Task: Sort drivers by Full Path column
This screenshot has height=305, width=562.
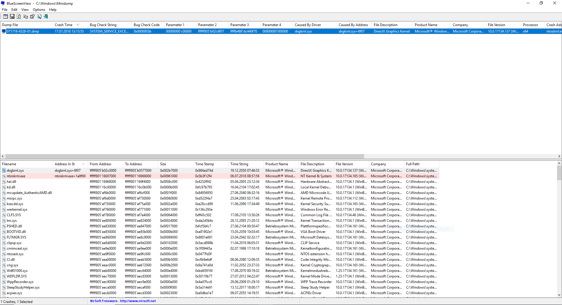Action: coord(421,164)
